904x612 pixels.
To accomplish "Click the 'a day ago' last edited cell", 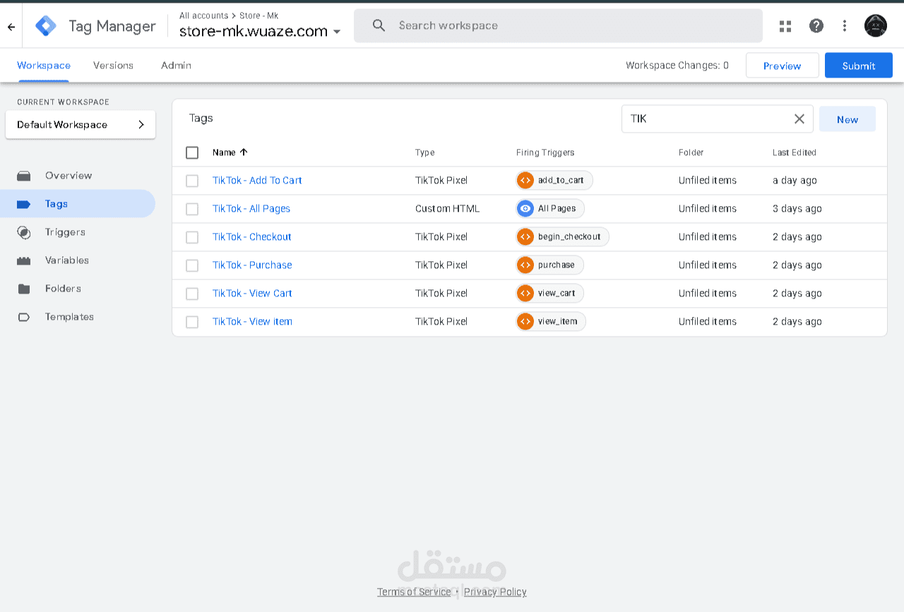I will click(x=795, y=180).
